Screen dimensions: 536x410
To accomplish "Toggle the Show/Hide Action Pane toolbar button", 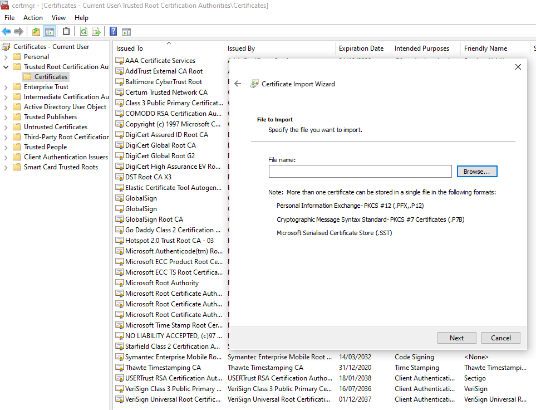I will (127, 32).
